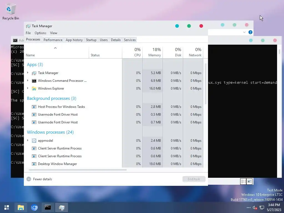
Task: Click the horizontal scrollbar in process list
Action: tap(78, 170)
